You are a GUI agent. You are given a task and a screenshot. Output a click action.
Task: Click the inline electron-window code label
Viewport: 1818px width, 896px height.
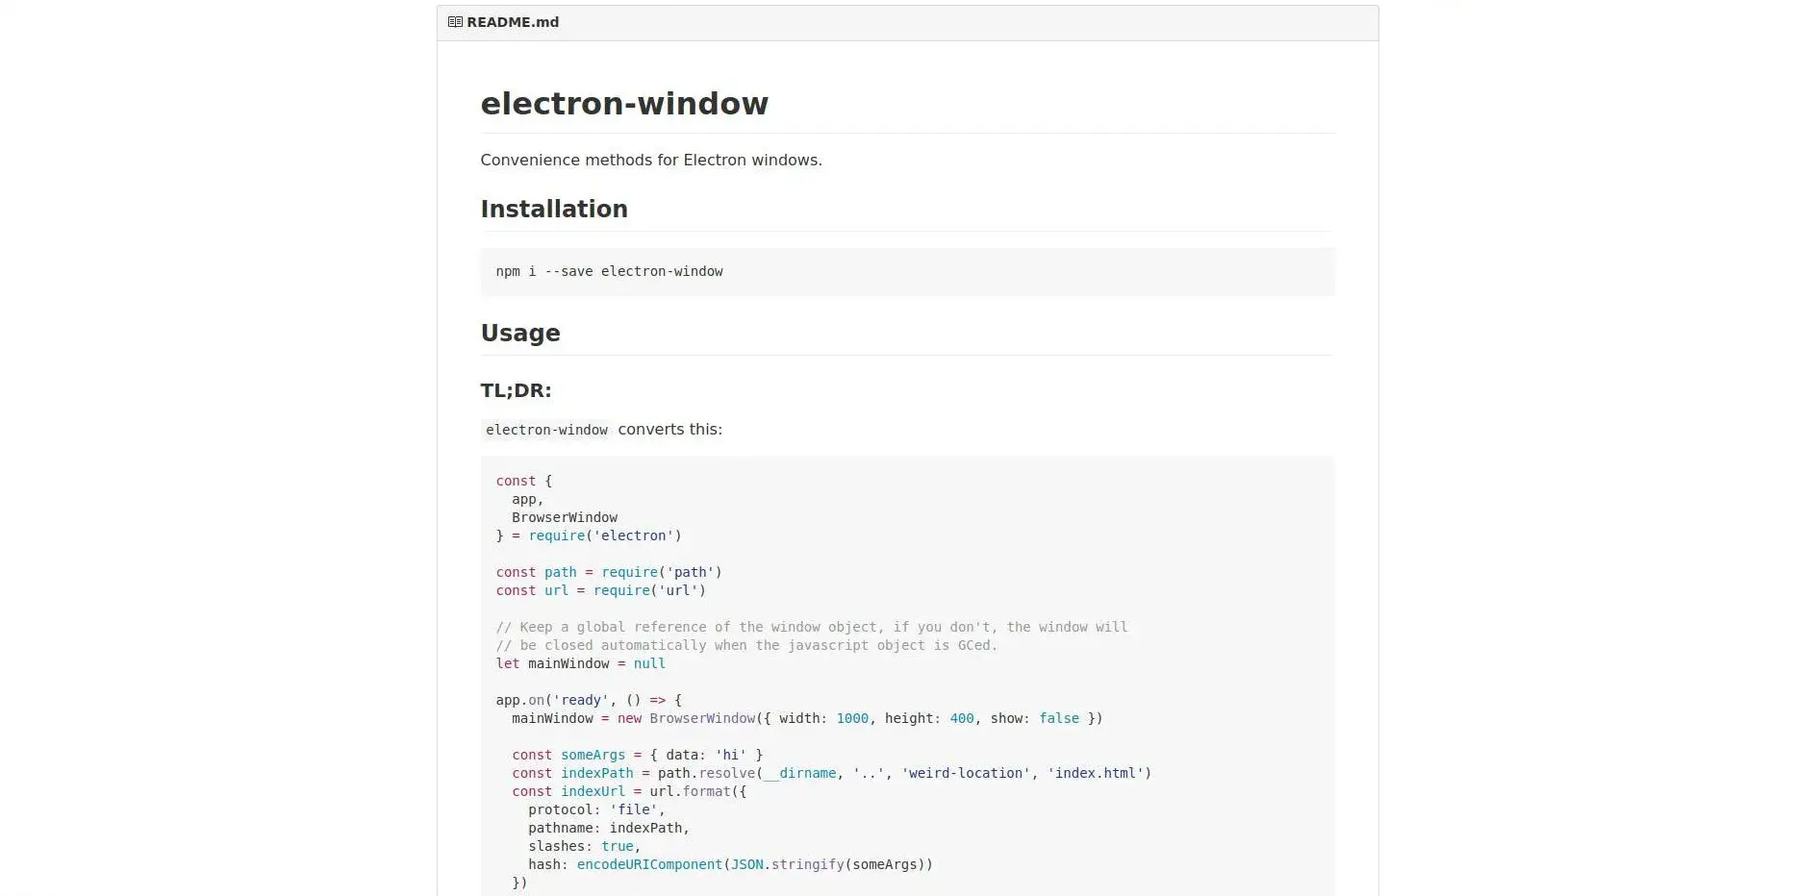tap(546, 430)
